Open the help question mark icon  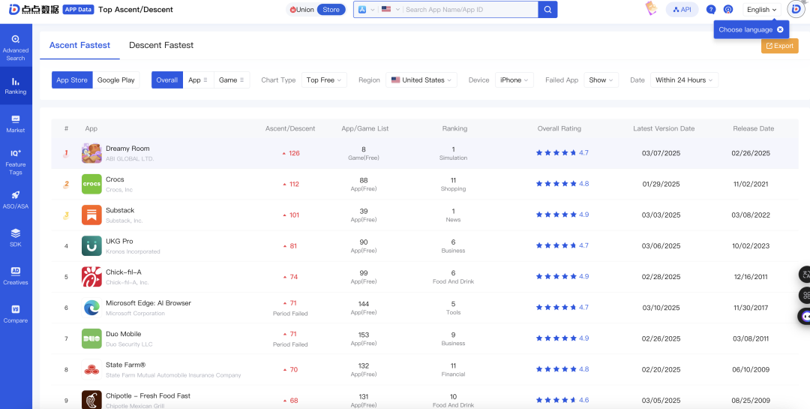coord(711,9)
